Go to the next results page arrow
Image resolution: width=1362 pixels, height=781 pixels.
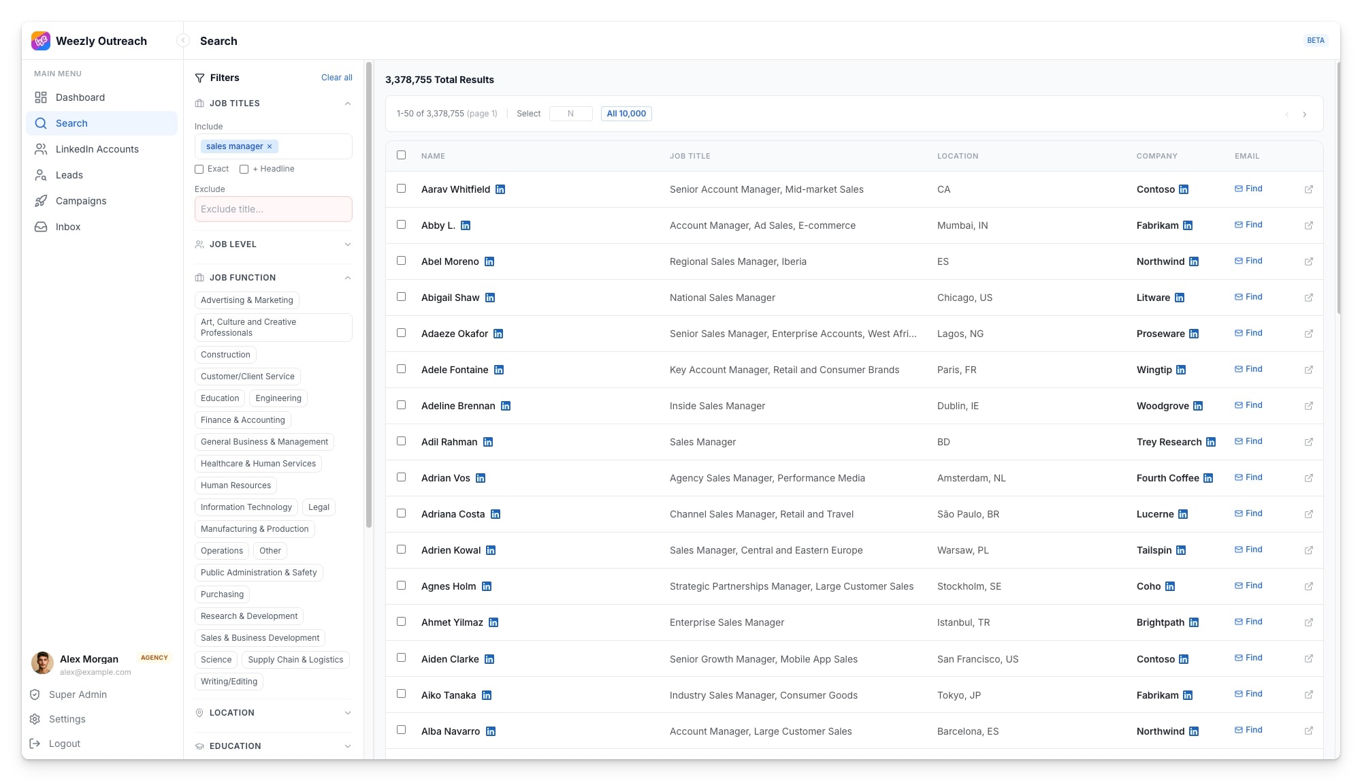click(1305, 114)
